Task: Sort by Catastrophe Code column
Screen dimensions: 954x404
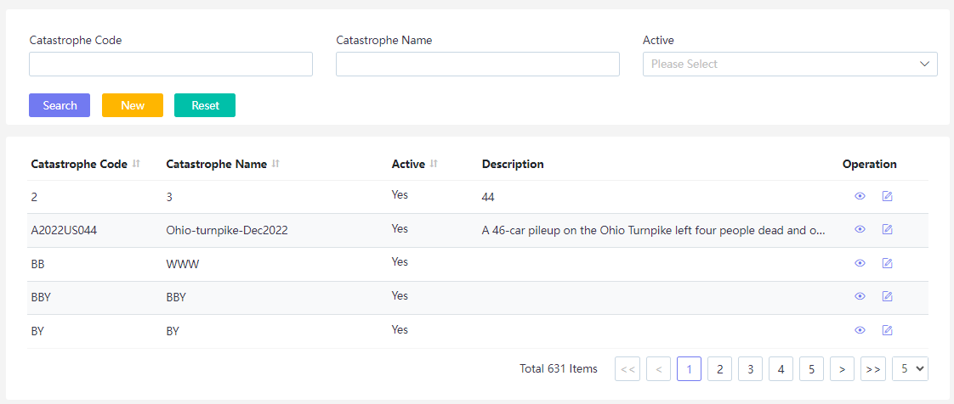Action: tap(136, 164)
